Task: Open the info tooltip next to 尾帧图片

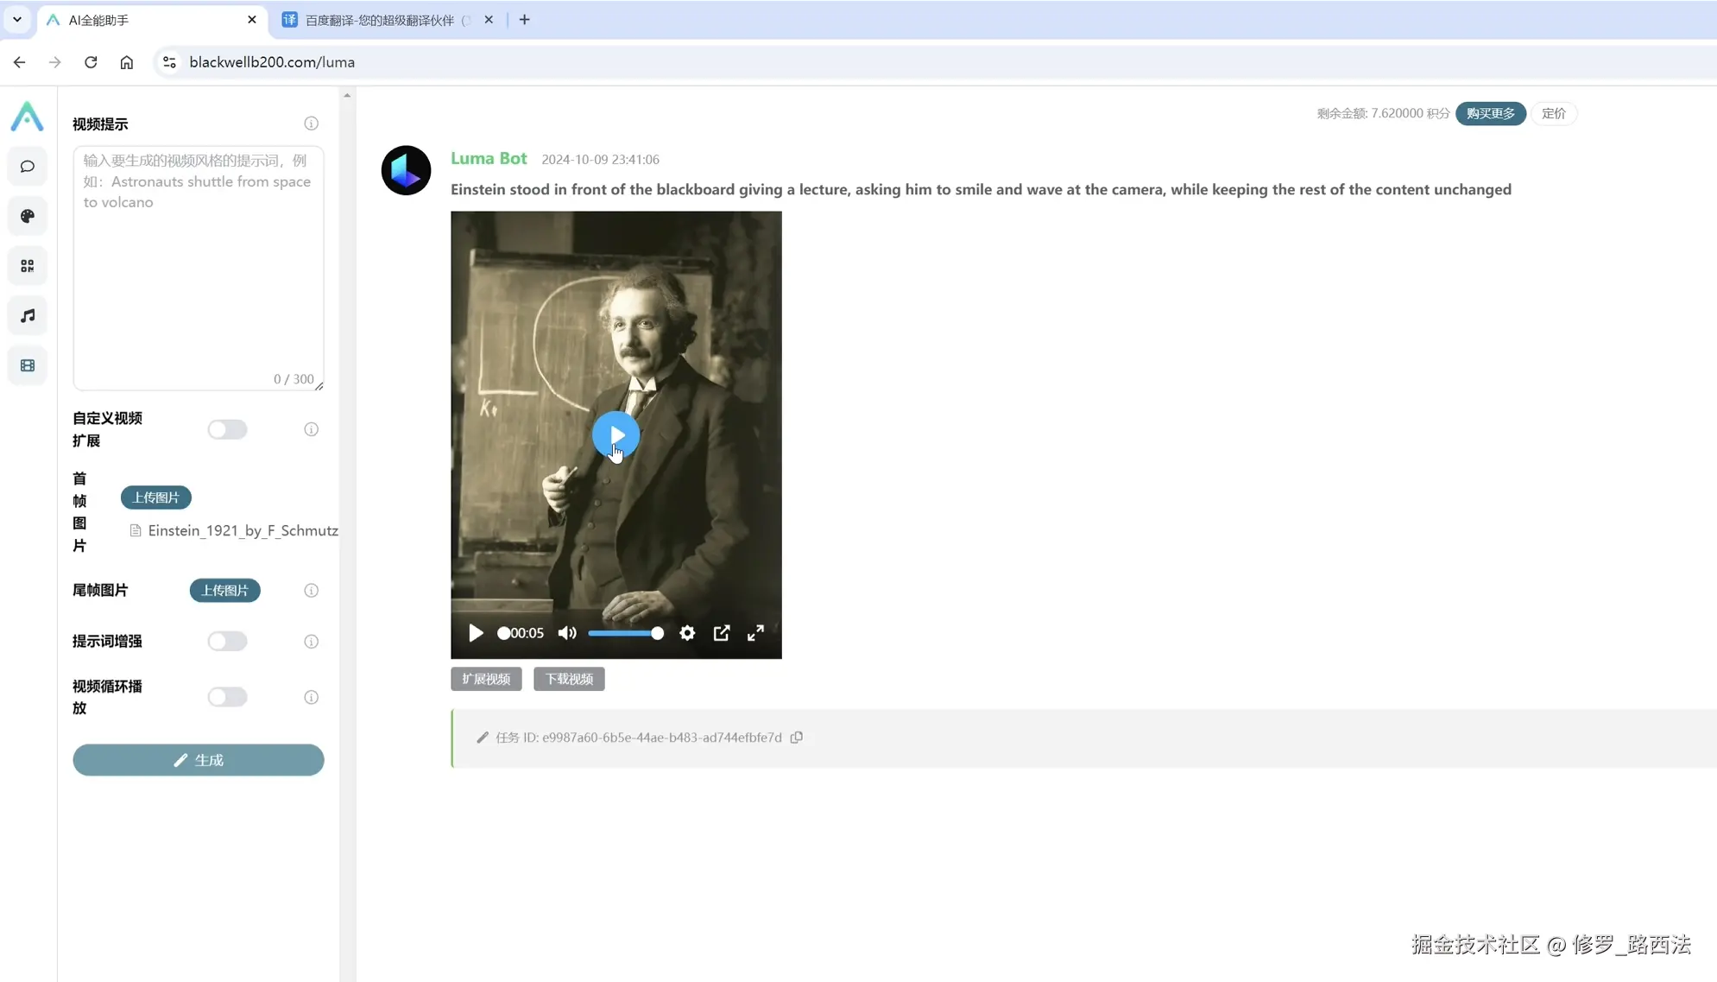Action: (x=310, y=591)
